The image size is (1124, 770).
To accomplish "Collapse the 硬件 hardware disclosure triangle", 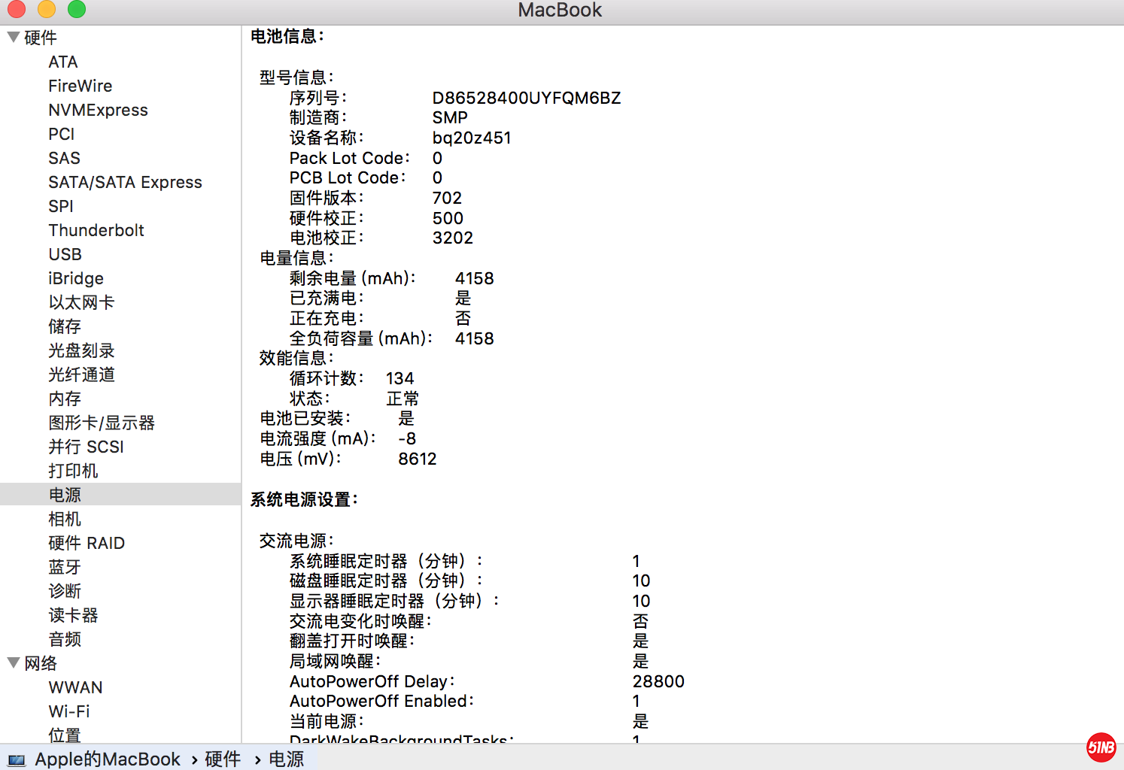I will coord(13,37).
